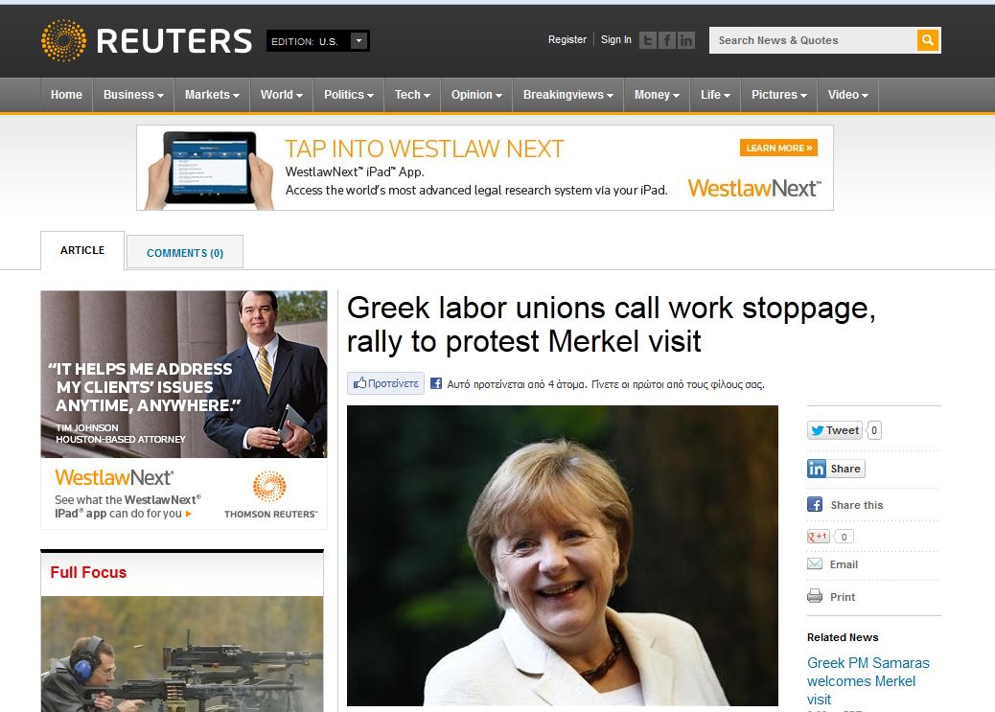Click the Tweet button

click(835, 430)
